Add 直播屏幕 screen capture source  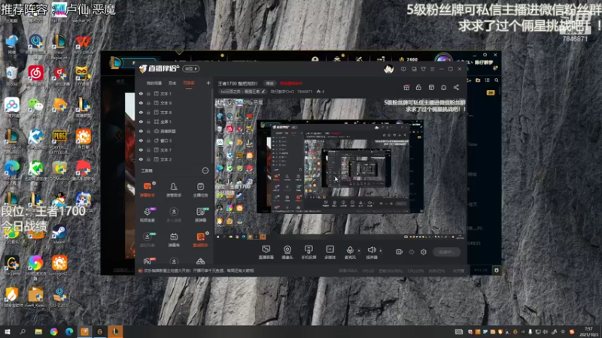tap(266, 252)
